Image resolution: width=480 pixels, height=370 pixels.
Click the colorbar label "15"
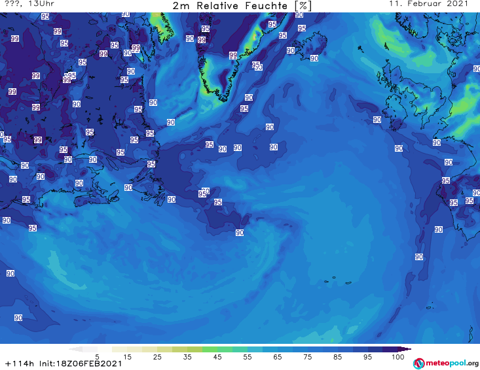pyautogui.click(x=127, y=357)
